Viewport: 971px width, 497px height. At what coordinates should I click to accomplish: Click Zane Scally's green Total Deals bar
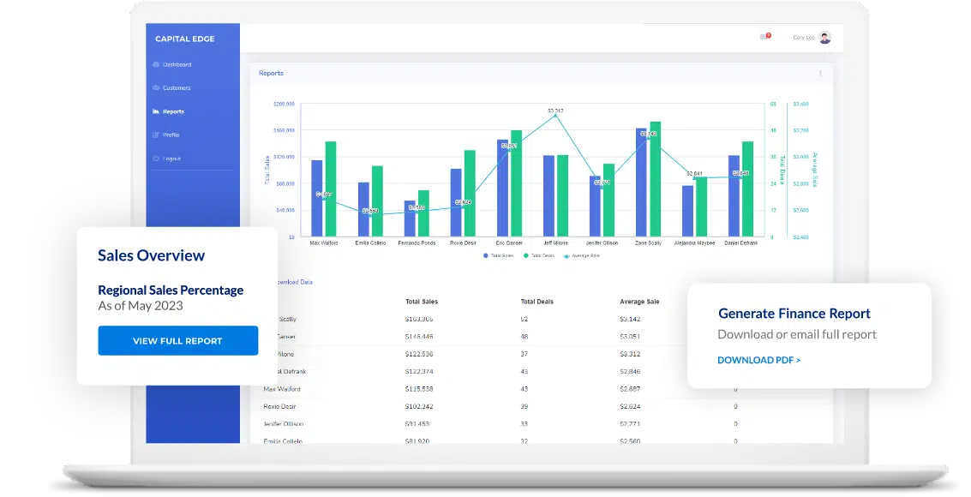point(656,179)
